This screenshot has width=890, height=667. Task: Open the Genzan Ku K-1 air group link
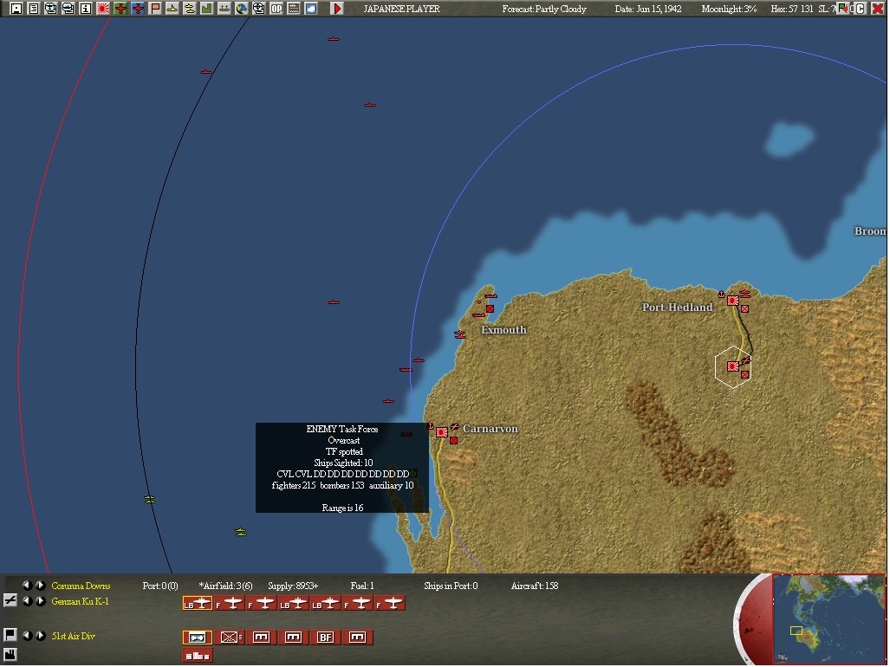(x=80, y=601)
